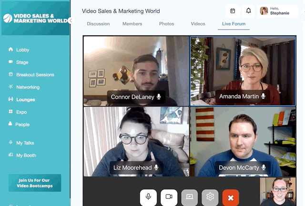
Task: Open Networking in the sidebar
Action: coord(28,87)
